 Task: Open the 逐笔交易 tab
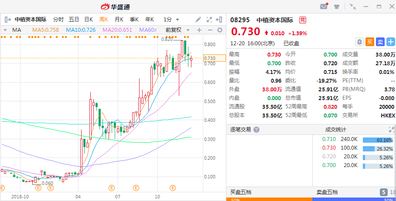[x=240, y=130]
